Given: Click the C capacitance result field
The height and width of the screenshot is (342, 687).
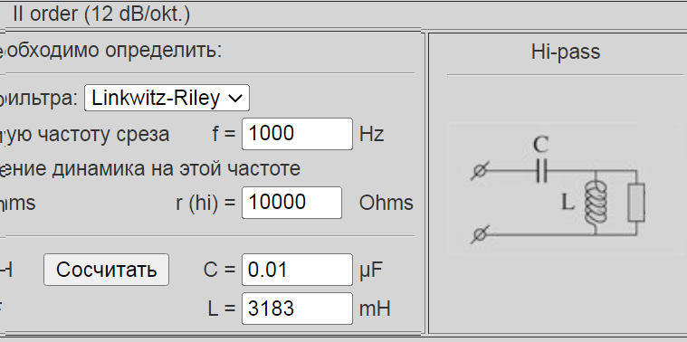Looking at the screenshot, I should 297,270.
